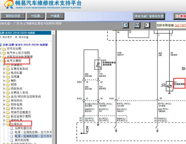Click the page icon beside 后蒸发器总成
The height and width of the screenshot is (144, 186).
12,128
